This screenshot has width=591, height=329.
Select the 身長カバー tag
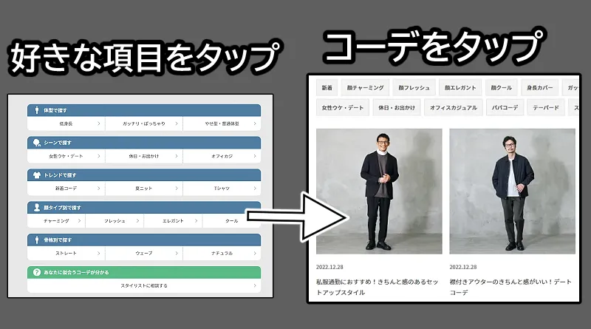point(540,87)
